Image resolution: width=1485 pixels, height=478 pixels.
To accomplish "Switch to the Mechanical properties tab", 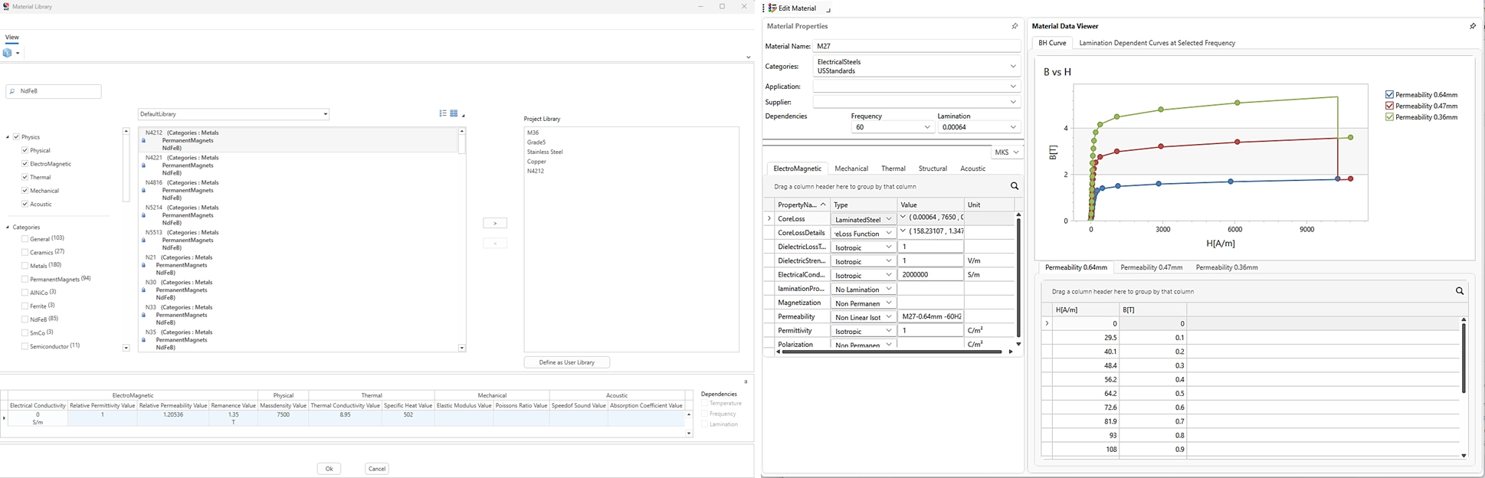I will point(851,169).
